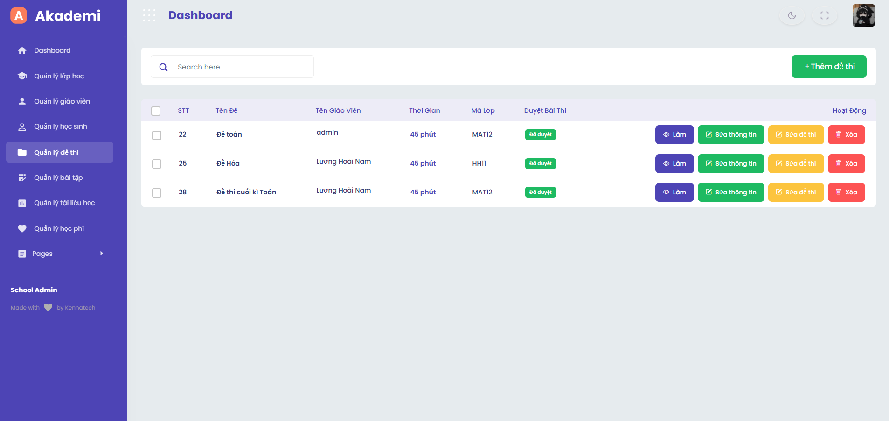889x421 pixels.
Task: Check the select-all checkbox in table header
Action: pos(156,111)
